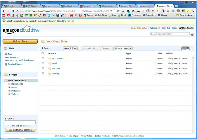The width and height of the screenshot is (197, 139).
Task: Check the box for the Music row
Action: point(43,63)
